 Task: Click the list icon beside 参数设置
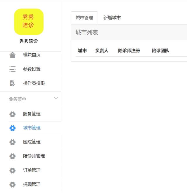point(12,69)
